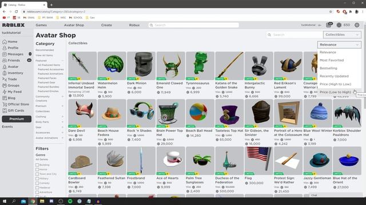
Task: Open a new browser tab
Action: (51, 5)
